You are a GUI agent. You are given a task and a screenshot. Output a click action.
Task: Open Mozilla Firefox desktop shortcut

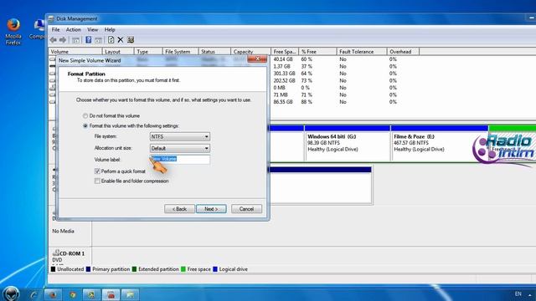click(x=13, y=32)
